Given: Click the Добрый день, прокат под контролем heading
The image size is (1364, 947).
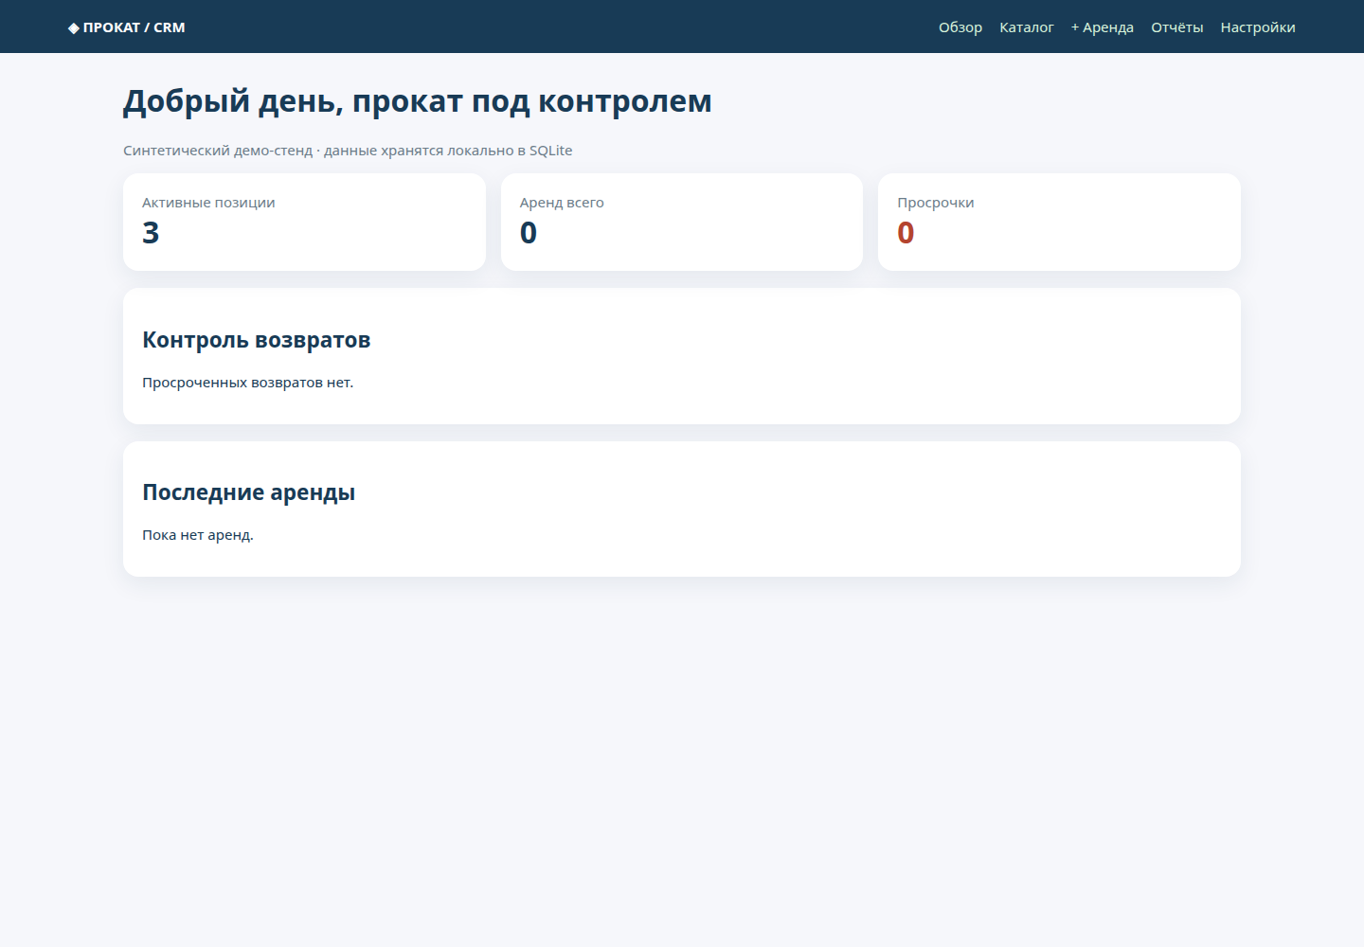Looking at the screenshot, I should click(x=418, y=101).
